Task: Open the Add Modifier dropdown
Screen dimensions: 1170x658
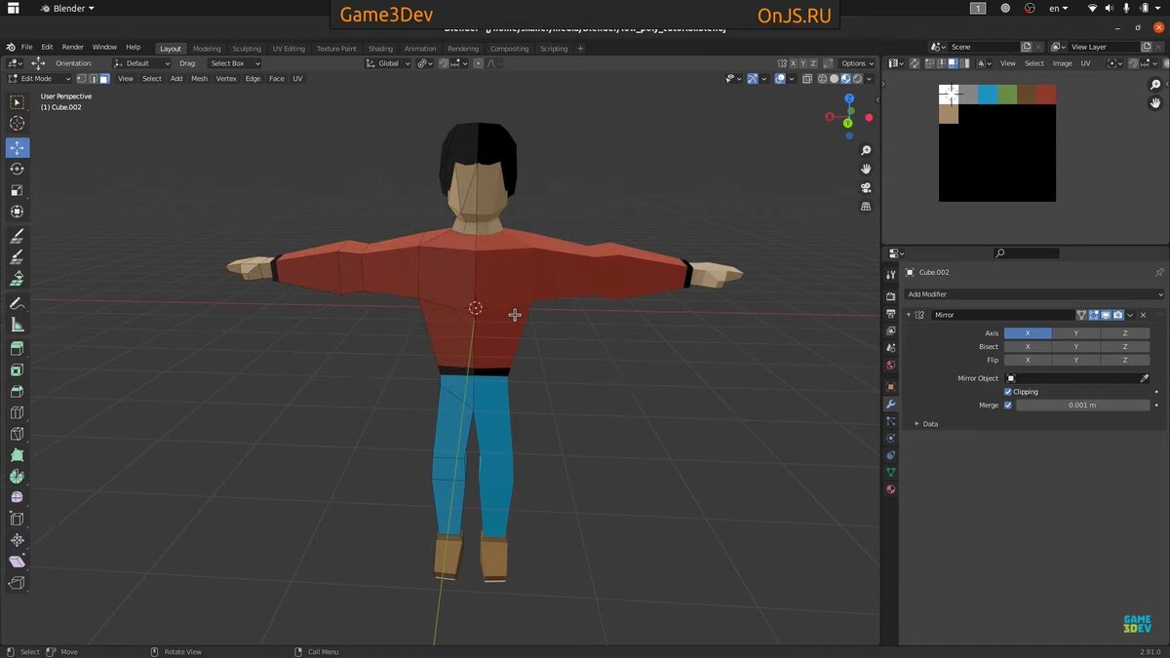Action: [1034, 294]
